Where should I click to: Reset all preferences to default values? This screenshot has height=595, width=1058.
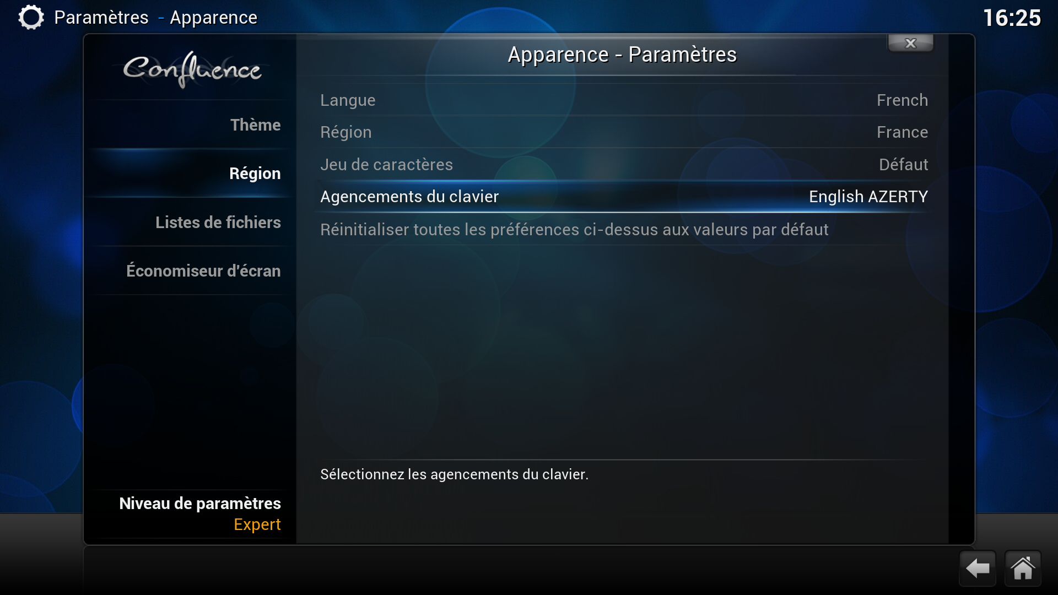(x=624, y=229)
